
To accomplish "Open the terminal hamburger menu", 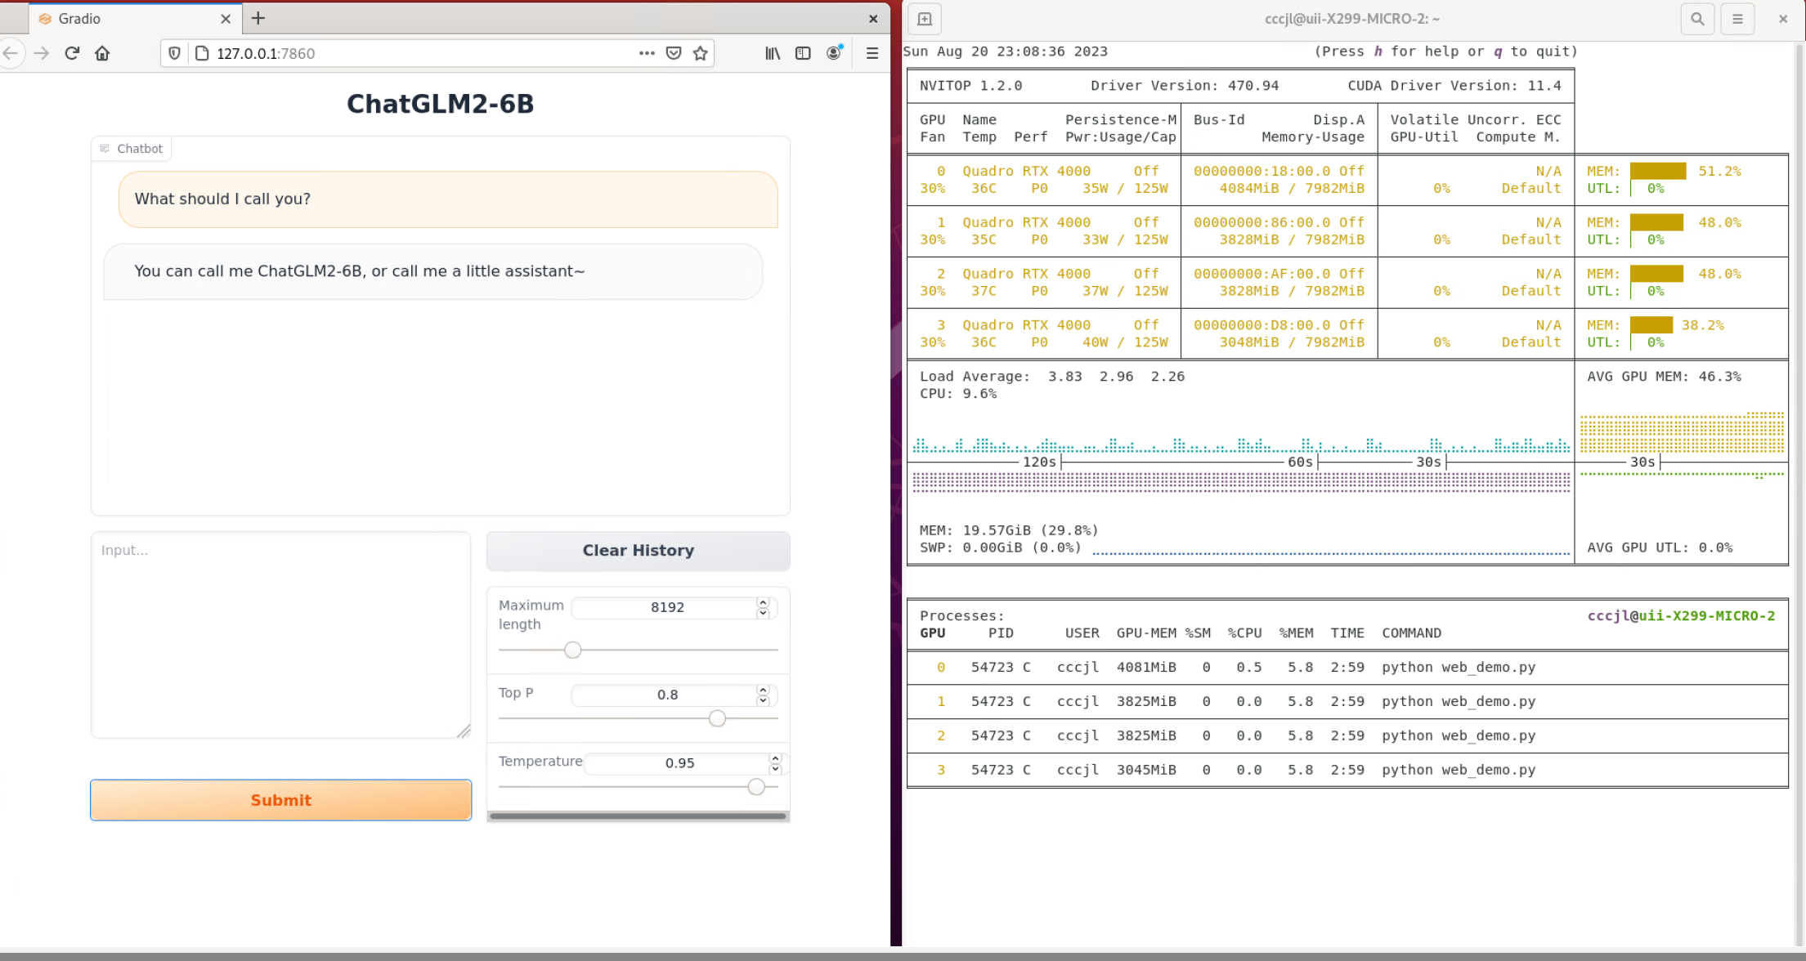I will point(1737,19).
